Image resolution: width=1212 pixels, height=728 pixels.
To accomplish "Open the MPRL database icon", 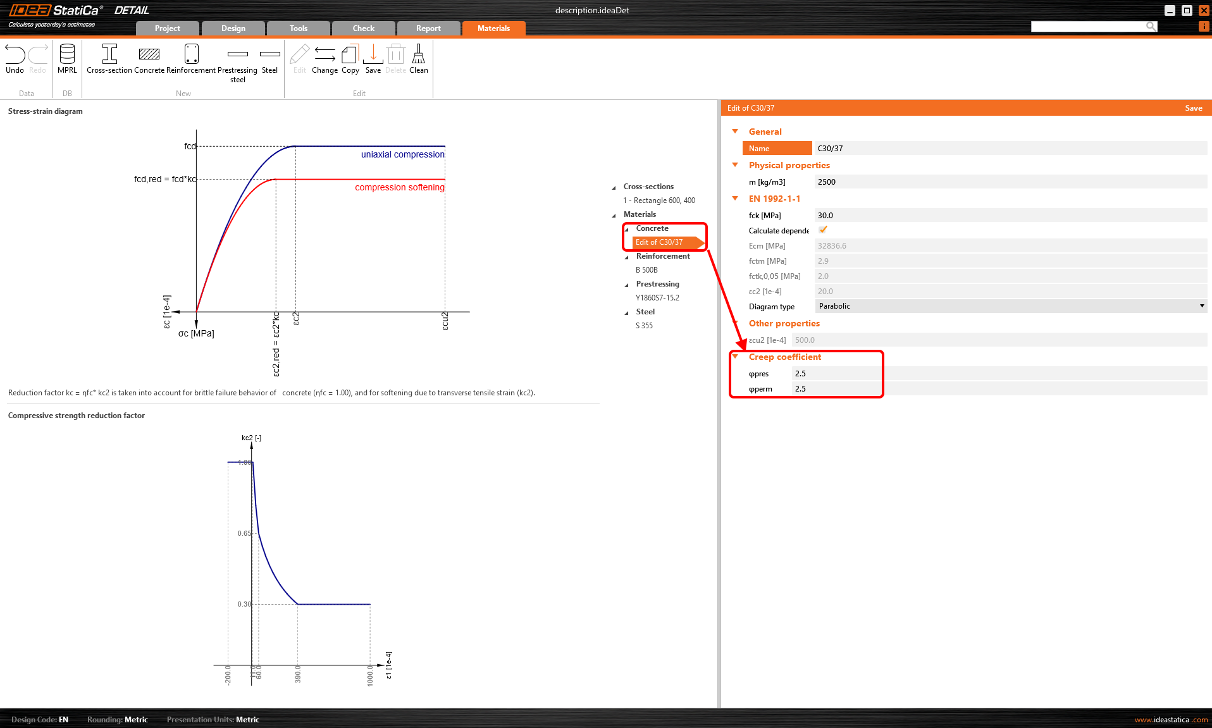I will [67, 56].
